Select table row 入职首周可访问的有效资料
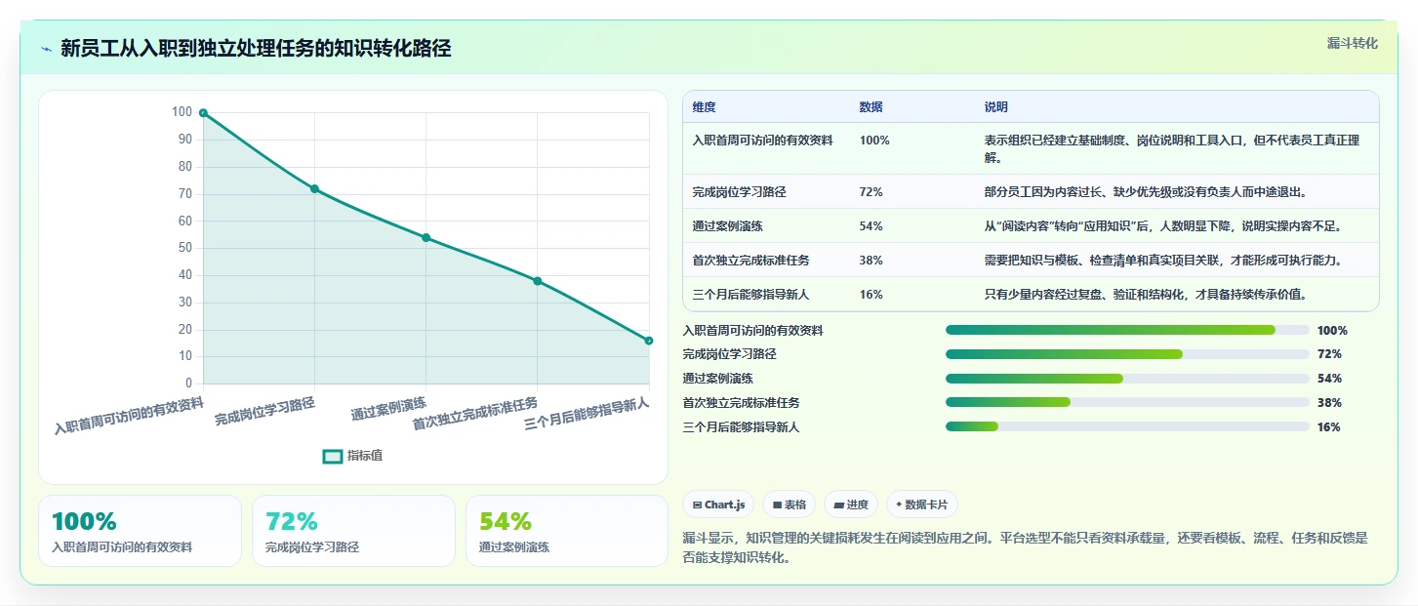 pyautogui.click(x=1031, y=148)
